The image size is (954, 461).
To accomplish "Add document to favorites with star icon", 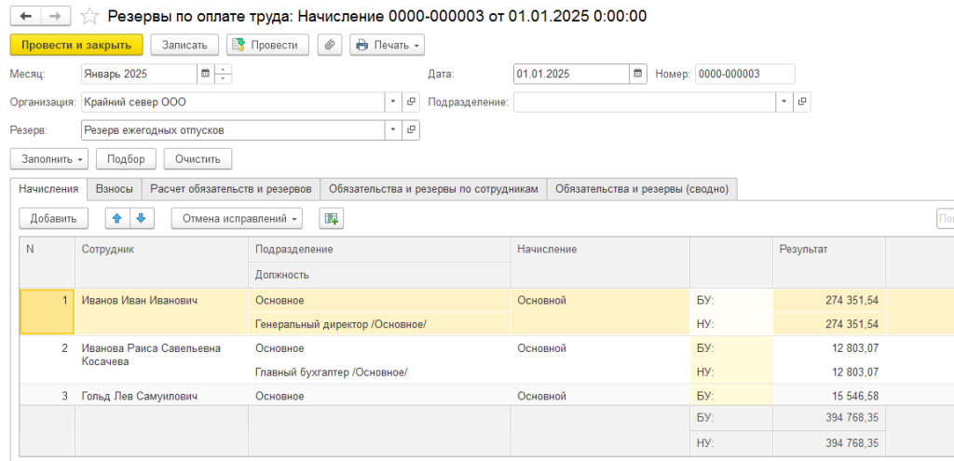I will (x=89, y=17).
